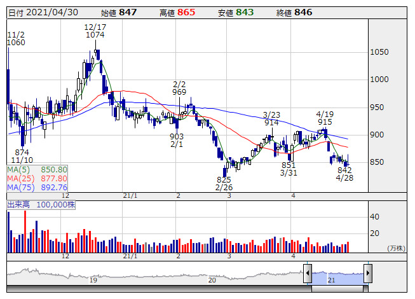The image size is (415, 299).
Task: Click the 851 3/31 low annotation
Action: click(x=289, y=169)
